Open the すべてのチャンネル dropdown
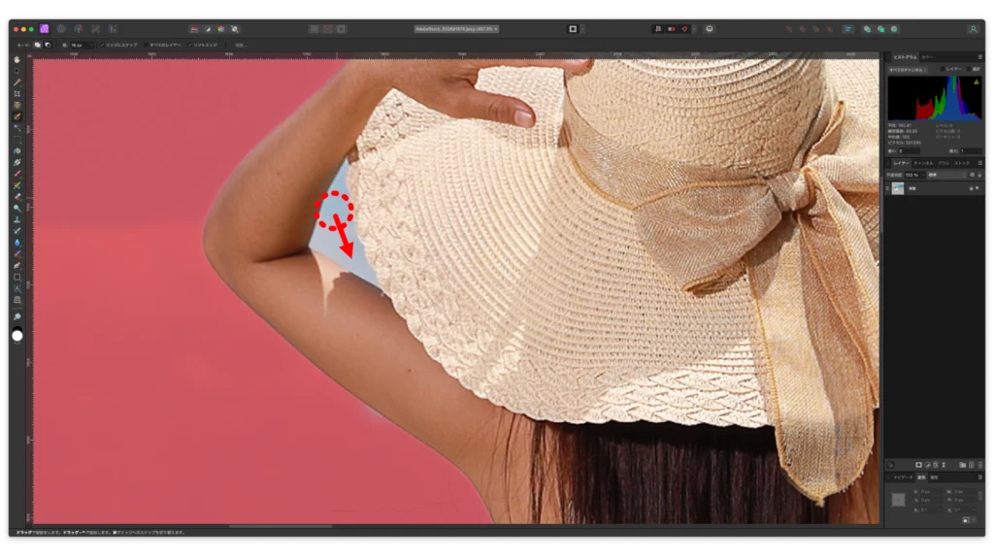The width and height of the screenshot is (994, 559). (909, 70)
